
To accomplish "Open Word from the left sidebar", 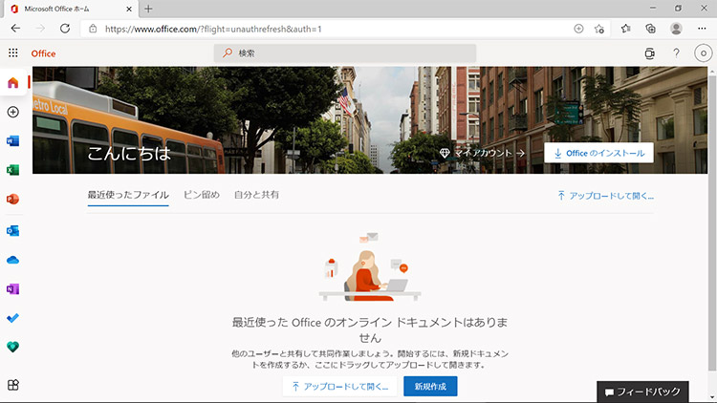I will [x=12, y=140].
